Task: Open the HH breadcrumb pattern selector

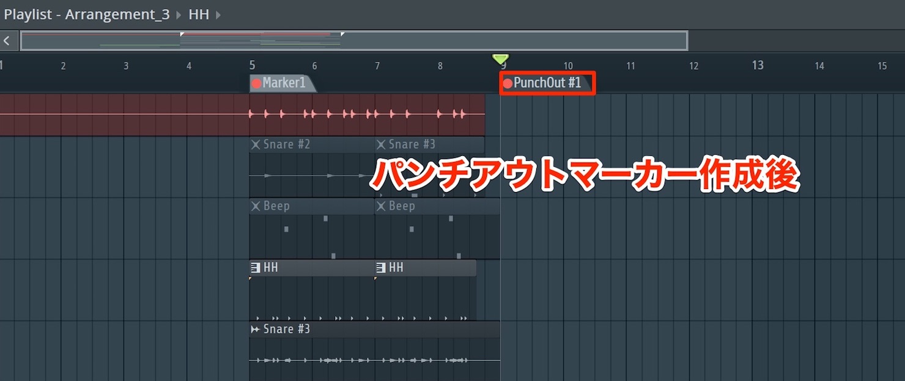Action: 199,14
